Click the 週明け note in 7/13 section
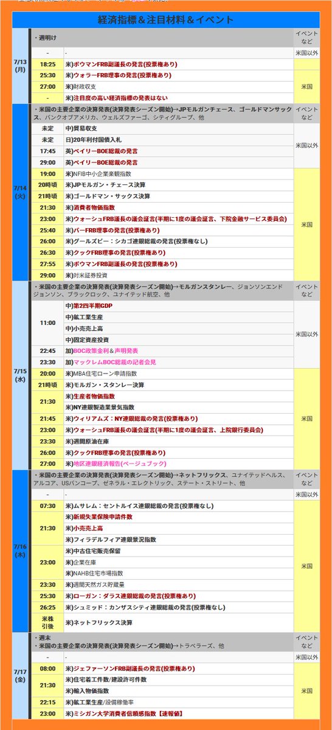 click(x=46, y=38)
